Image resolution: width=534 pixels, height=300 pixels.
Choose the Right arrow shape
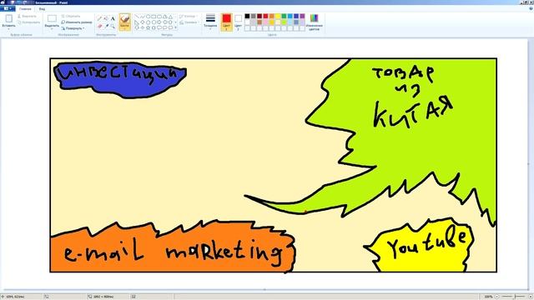click(159, 22)
